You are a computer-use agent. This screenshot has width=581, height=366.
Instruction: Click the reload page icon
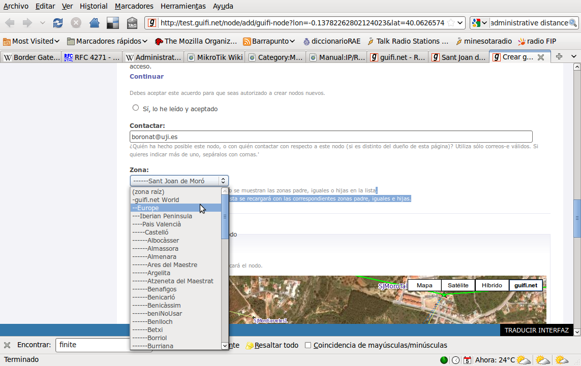click(x=58, y=23)
